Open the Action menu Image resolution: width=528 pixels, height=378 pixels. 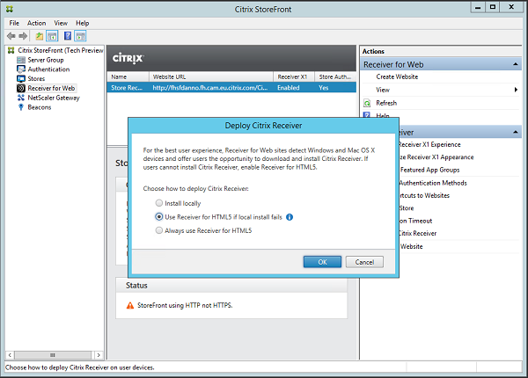tap(36, 23)
